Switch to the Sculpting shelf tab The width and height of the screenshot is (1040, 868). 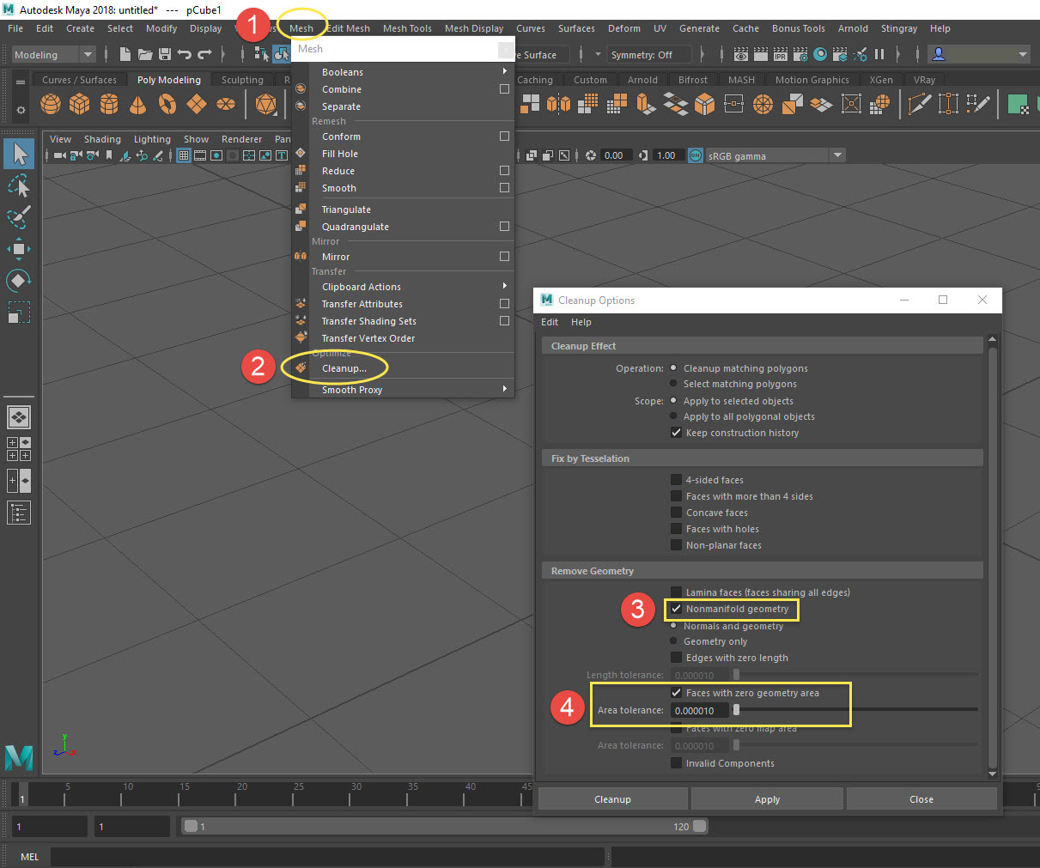242,80
